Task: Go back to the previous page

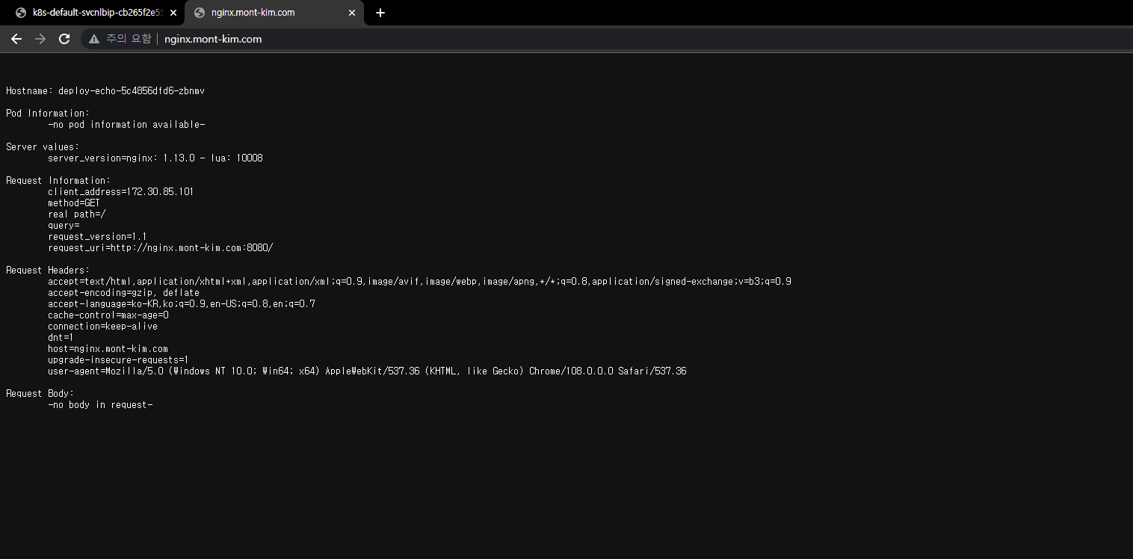Action: pos(16,39)
